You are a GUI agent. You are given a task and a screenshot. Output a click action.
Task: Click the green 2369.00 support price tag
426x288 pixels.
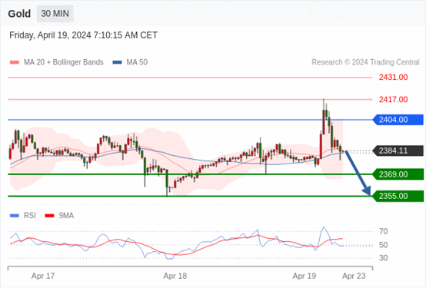pos(398,174)
